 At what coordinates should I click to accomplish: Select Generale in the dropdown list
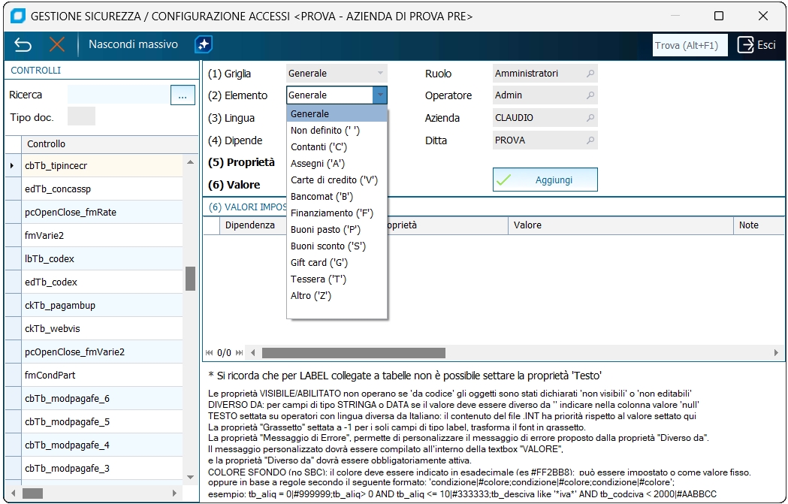click(337, 114)
